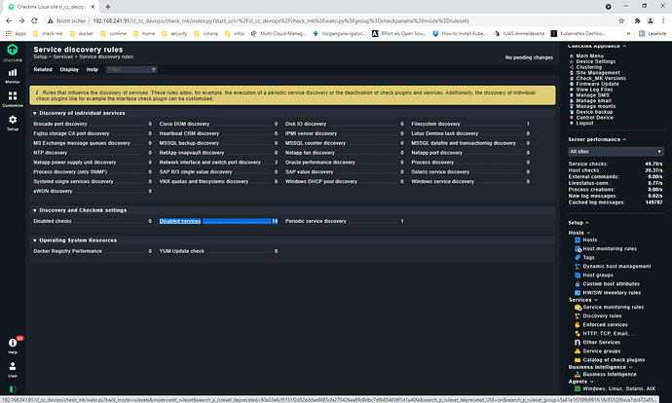
Task: Click the Discovery rules icon
Action: tap(578, 315)
